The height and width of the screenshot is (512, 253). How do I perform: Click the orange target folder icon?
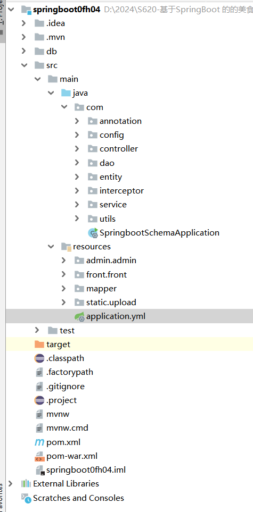click(x=39, y=344)
